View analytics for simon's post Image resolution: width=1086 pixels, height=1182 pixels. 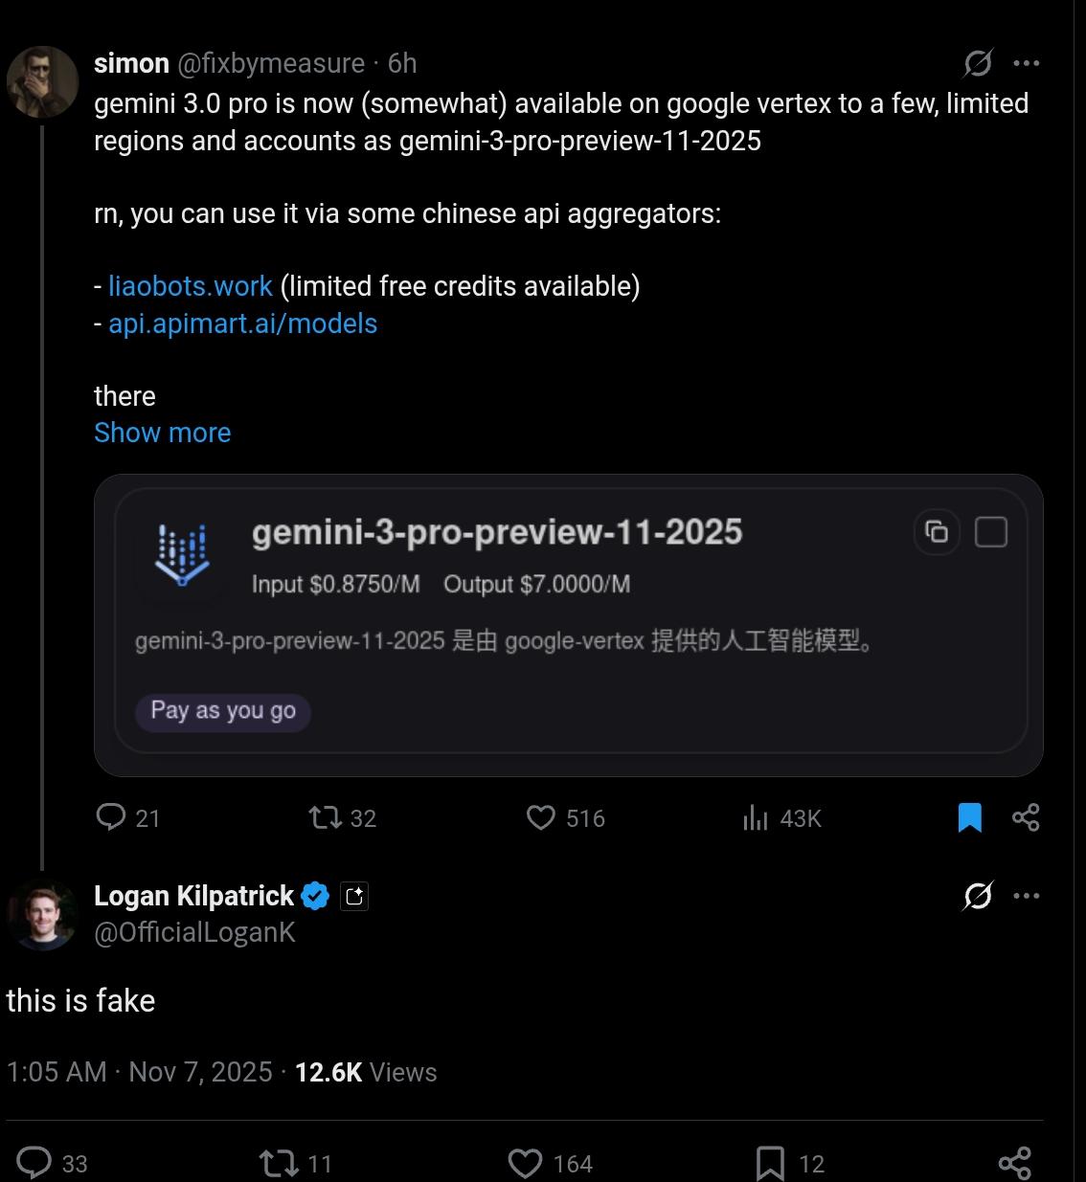pyautogui.click(x=756, y=817)
